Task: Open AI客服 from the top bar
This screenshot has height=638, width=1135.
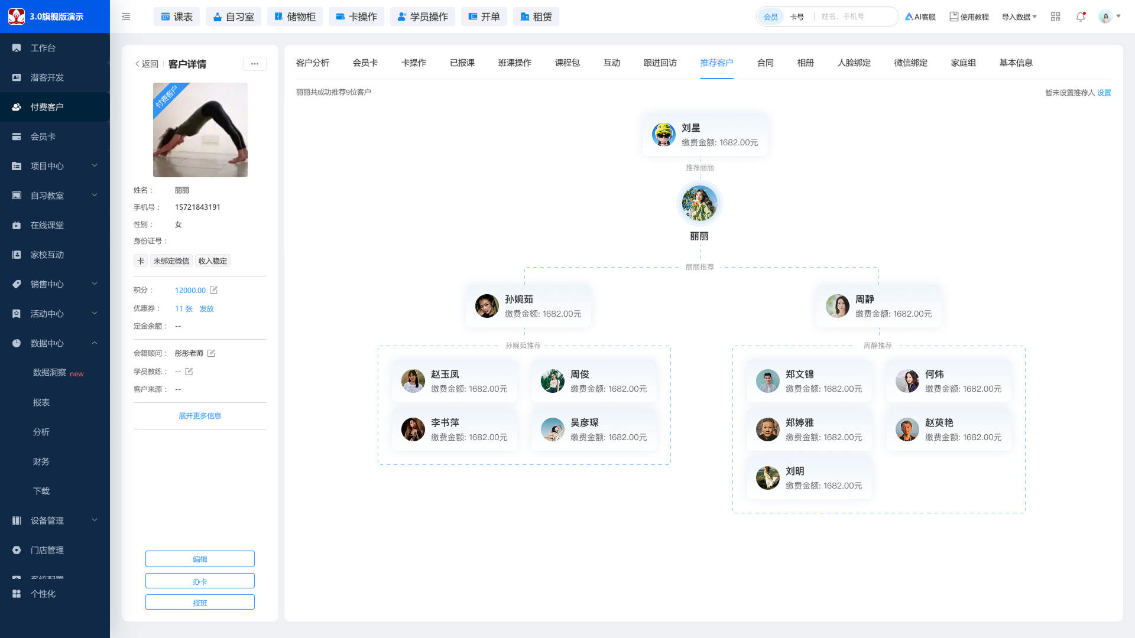Action: click(x=920, y=17)
